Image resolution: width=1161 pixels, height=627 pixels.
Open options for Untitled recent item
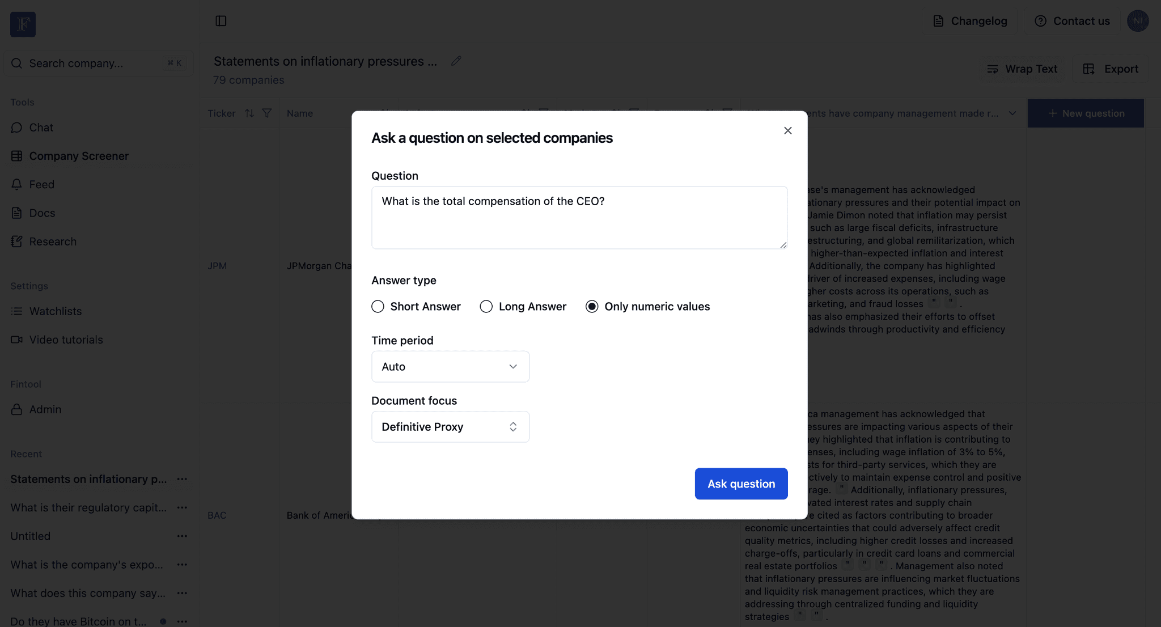click(182, 536)
